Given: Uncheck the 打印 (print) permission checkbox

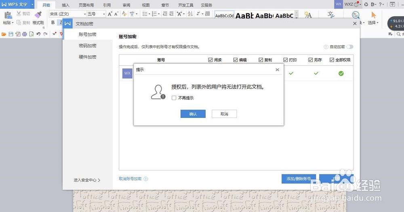Looking at the screenshot, I should click(x=286, y=60).
